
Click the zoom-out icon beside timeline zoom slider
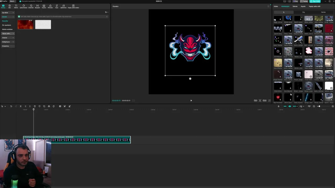coord(314,106)
